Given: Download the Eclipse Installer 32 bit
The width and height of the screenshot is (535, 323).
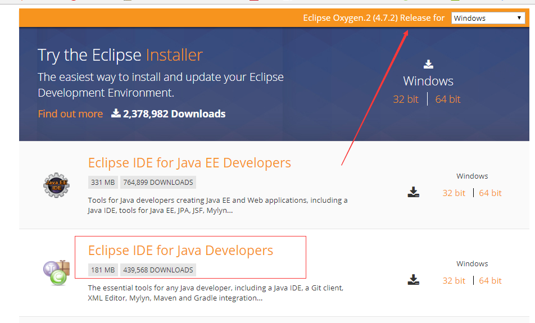Looking at the screenshot, I should (406, 99).
